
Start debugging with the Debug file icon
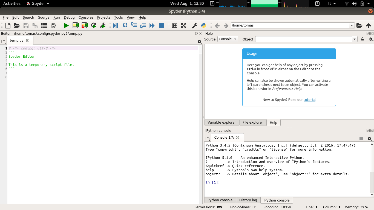116,25
